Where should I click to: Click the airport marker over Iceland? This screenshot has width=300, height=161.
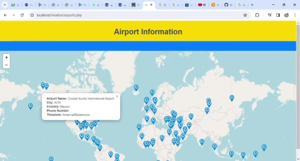pos(136,88)
